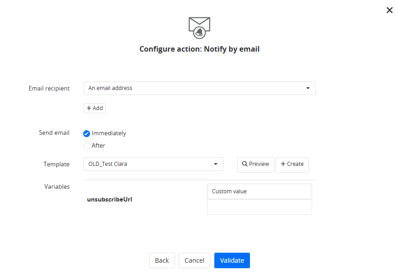This screenshot has height=276, width=398.
Task: Choose the After send option
Action: 87,146
